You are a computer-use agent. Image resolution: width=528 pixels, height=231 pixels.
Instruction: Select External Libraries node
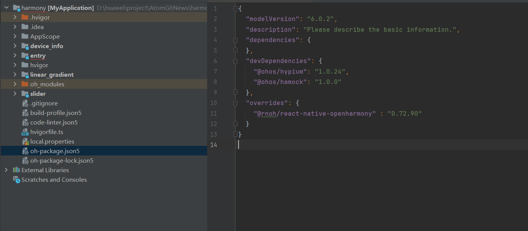45,170
